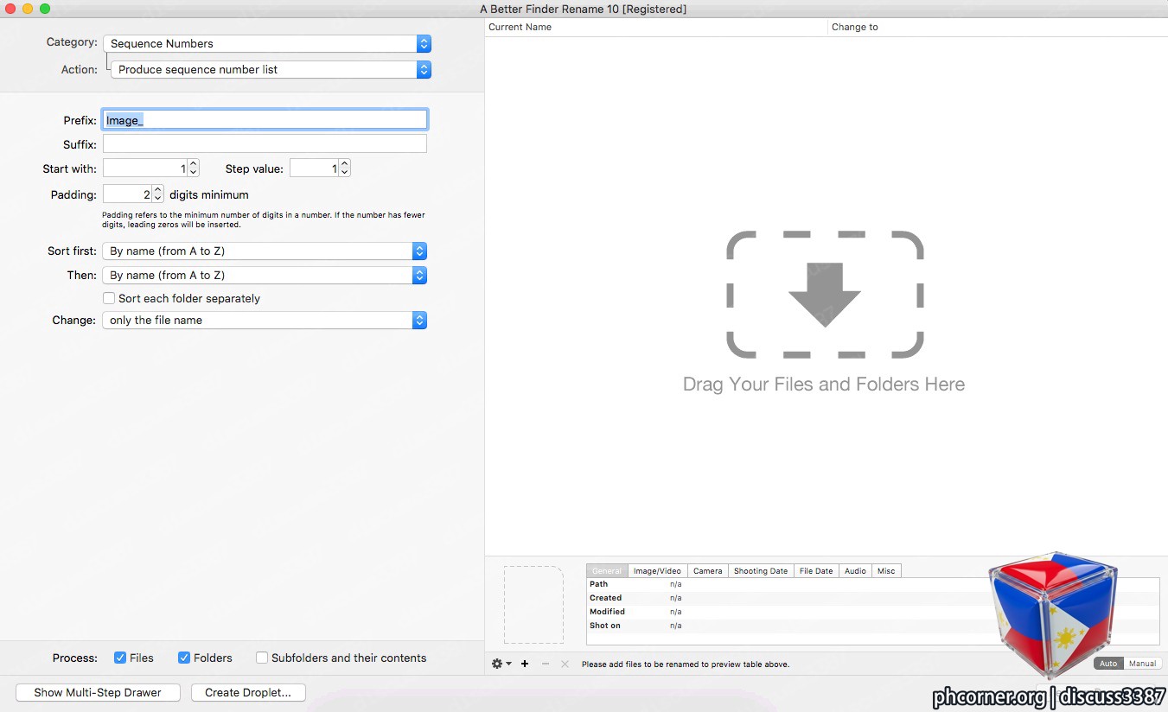Switch to the Audio tab
Image resolution: width=1168 pixels, height=712 pixels.
pos(855,570)
